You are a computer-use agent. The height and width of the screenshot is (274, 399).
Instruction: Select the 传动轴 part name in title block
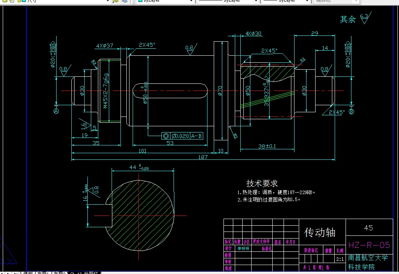click(x=320, y=233)
